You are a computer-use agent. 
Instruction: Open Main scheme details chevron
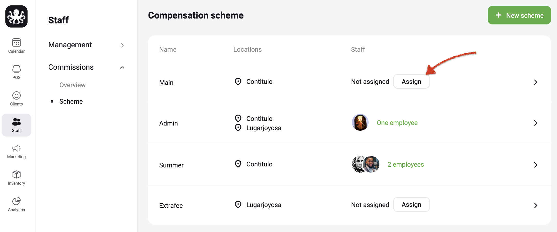[x=536, y=82]
